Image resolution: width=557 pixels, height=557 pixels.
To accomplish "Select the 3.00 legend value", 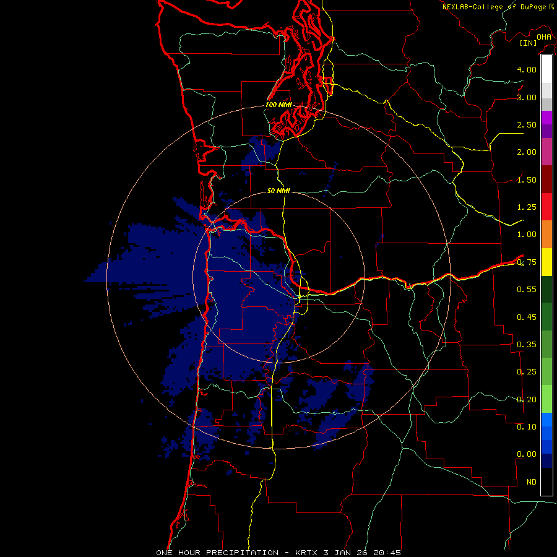I will [x=527, y=97].
